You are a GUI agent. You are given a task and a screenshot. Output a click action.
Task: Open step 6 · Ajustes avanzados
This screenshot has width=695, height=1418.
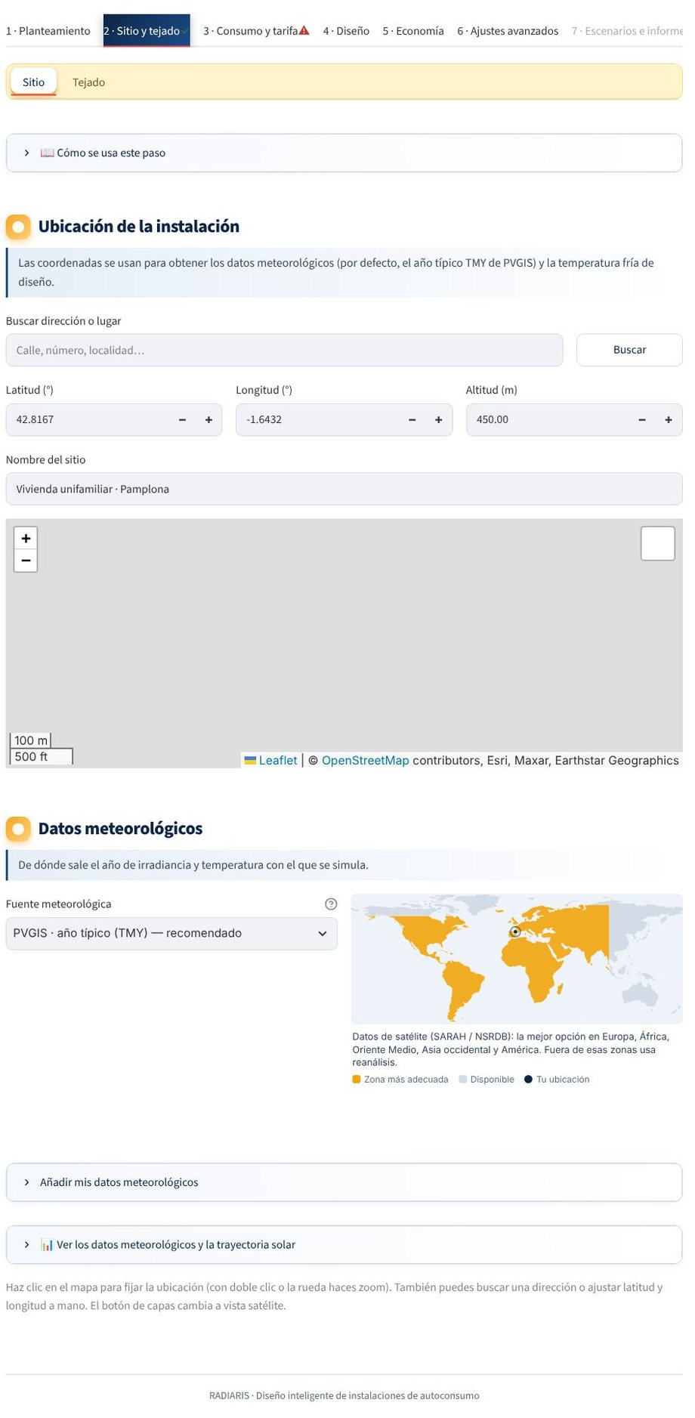tap(508, 31)
